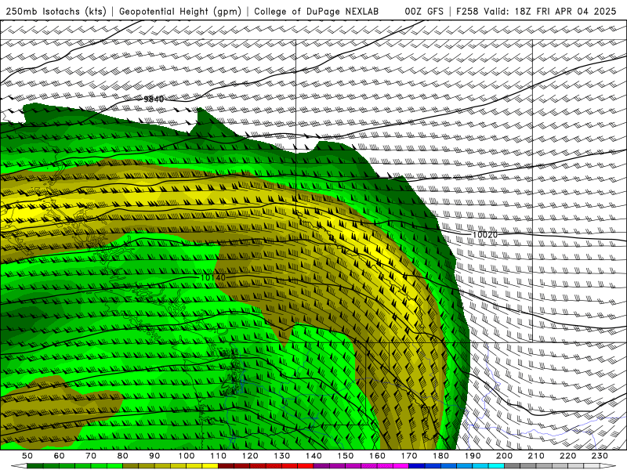Click the colorbar label '50'
This screenshot has width=627, height=470.
[x=27, y=456]
